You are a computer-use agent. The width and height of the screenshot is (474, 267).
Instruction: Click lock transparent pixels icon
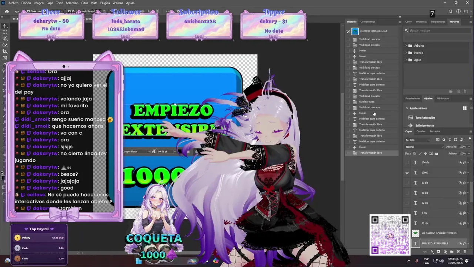414,154
